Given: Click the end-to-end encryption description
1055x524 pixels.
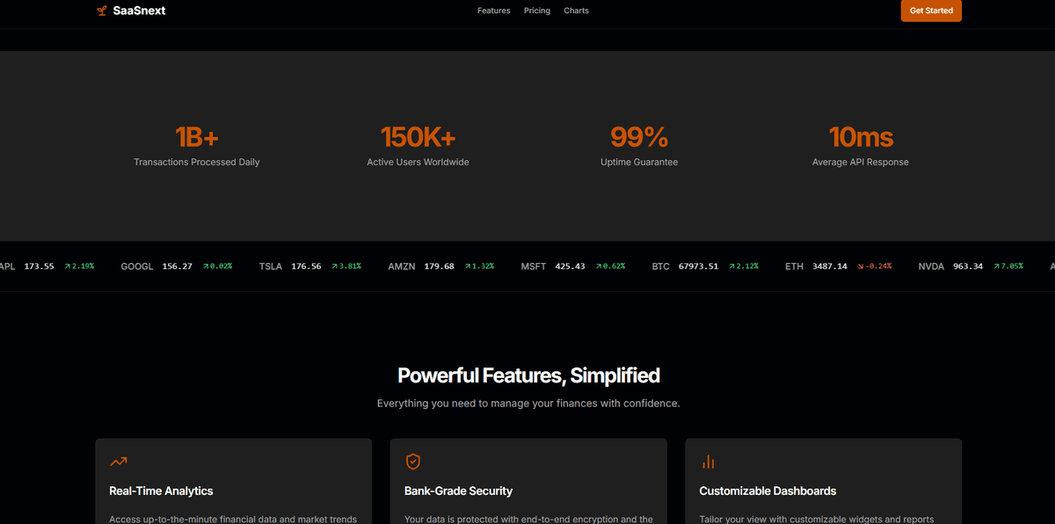Looking at the screenshot, I should 528,519.
